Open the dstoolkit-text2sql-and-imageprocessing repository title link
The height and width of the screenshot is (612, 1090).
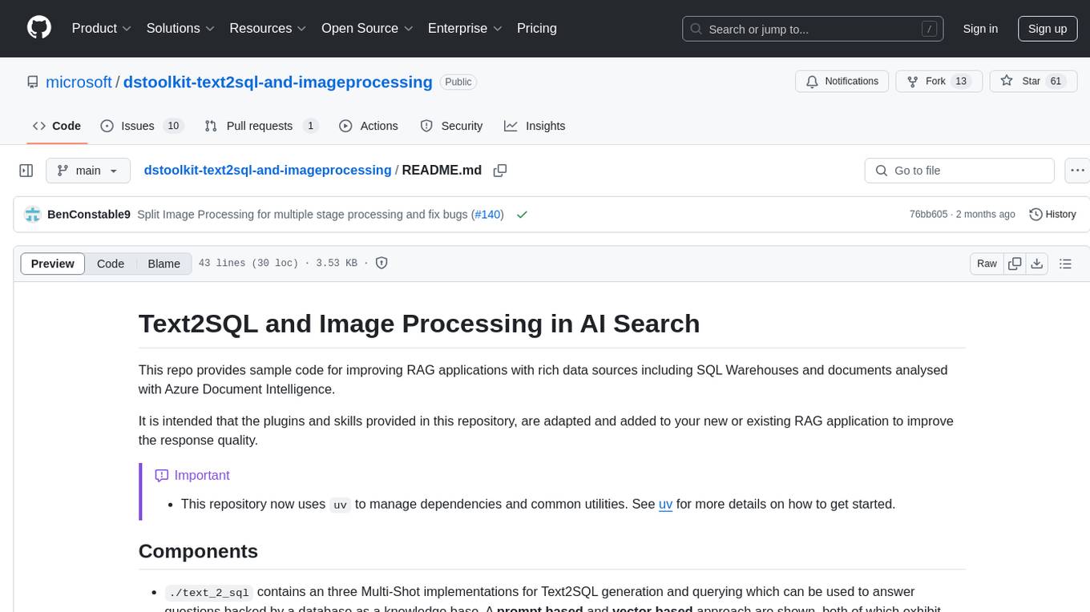coord(278,82)
